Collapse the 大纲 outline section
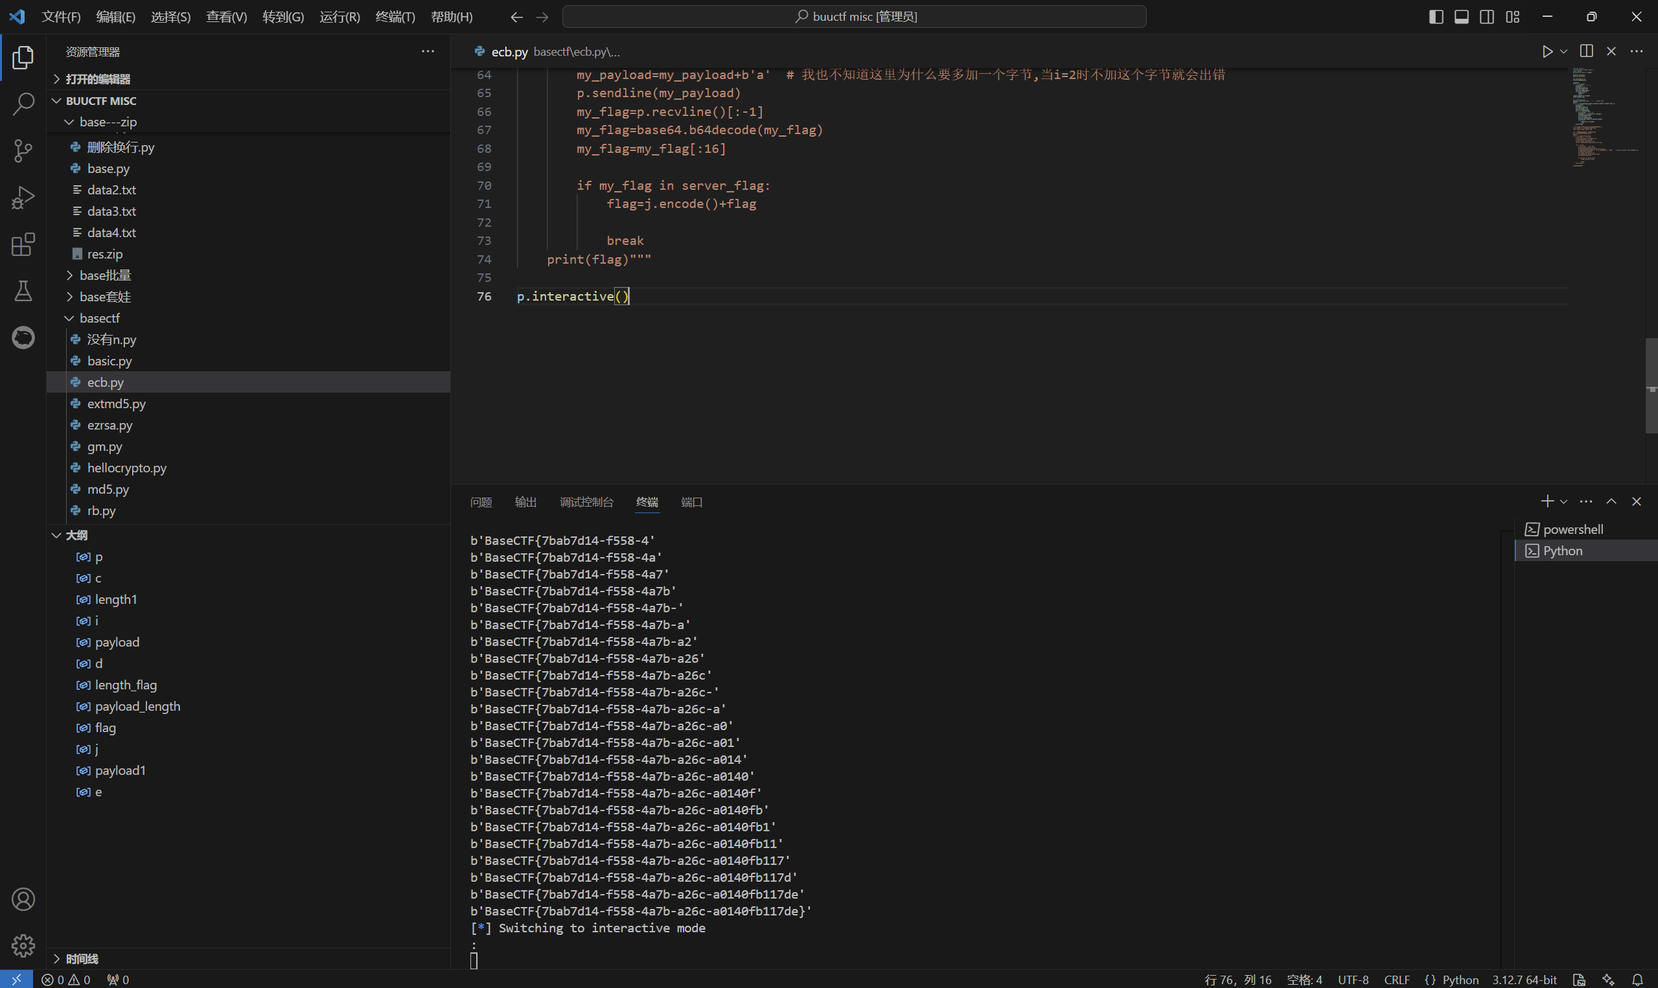The width and height of the screenshot is (1658, 988). (x=248, y=535)
